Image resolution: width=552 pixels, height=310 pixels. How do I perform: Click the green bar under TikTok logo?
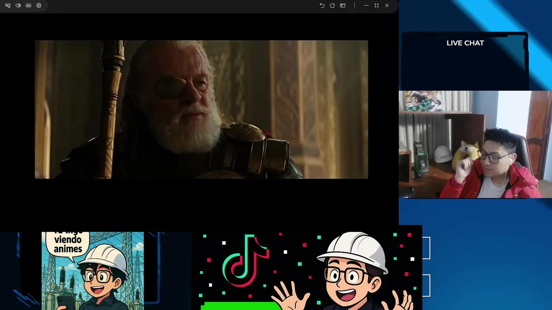(241, 306)
